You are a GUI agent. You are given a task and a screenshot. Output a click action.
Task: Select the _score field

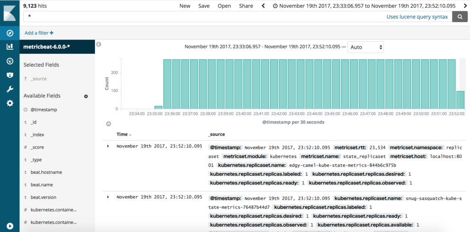[x=37, y=147]
